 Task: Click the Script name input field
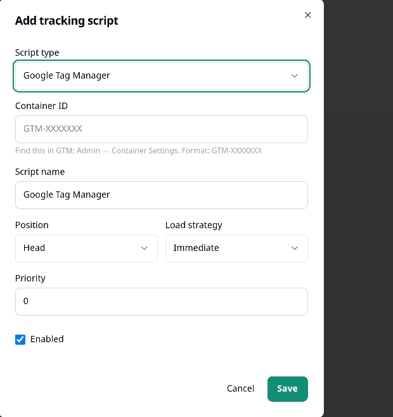[162, 195]
